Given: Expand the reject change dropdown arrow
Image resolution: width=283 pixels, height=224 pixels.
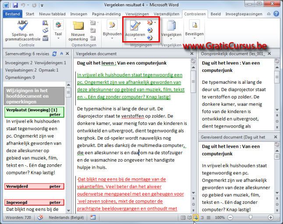Looking at the screenshot, I should (x=155, y=23).
